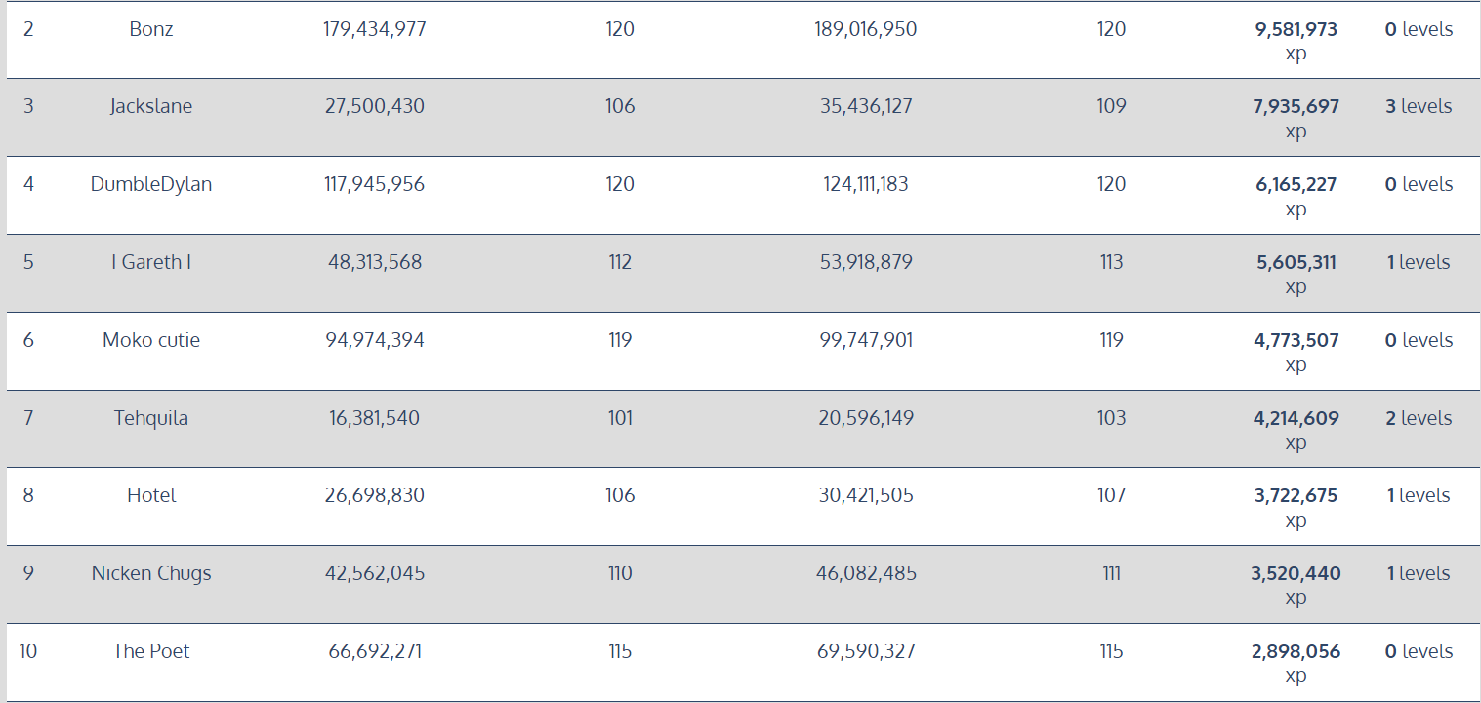
Task: Select Moko cutie in the table
Action: (151, 340)
